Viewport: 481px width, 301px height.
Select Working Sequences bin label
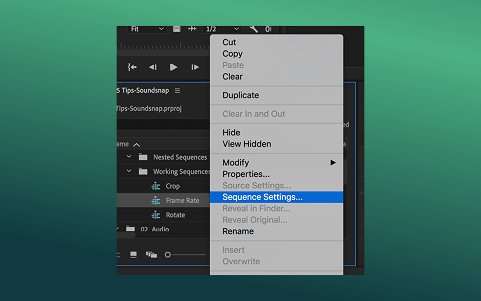click(x=181, y=171)
